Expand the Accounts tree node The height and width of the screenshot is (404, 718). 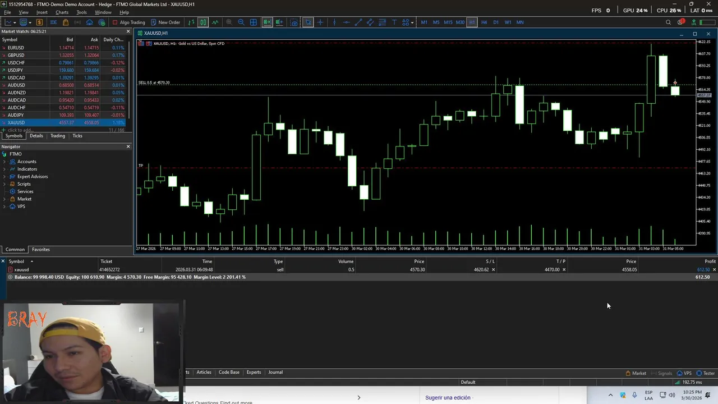click(x=4, y=162)
